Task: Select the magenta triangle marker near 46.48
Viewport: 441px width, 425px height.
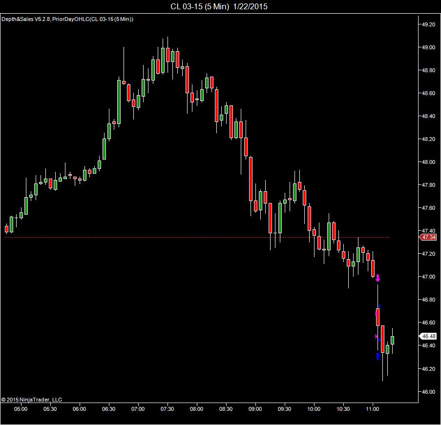Action: [x=377, y=336]
